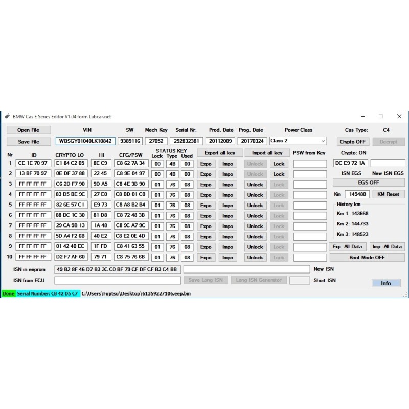Toggle the Crypto OFF button
Screen dimensions: 409x409
click(x=353, y=142)
